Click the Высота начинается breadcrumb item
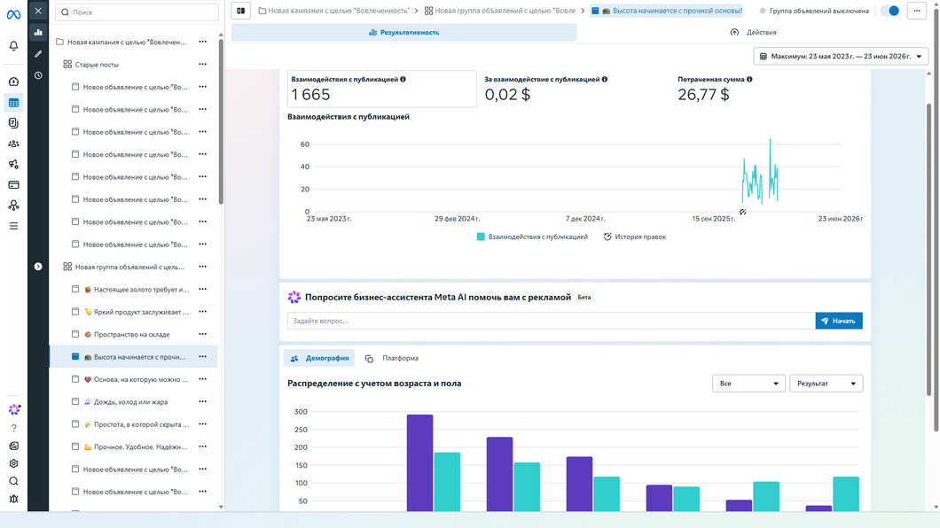Screen dimensions: 940x528 (666, 11)
